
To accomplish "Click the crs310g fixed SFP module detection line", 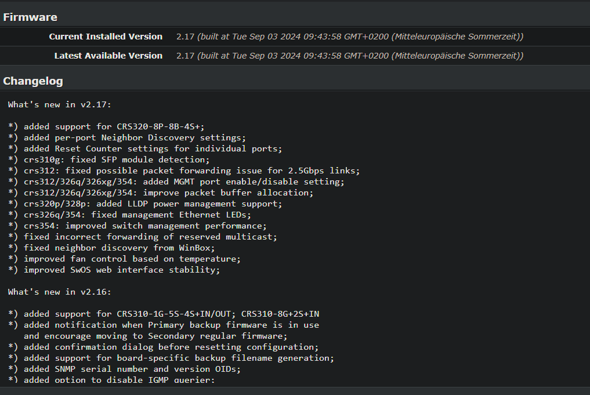I will [108, 160].
